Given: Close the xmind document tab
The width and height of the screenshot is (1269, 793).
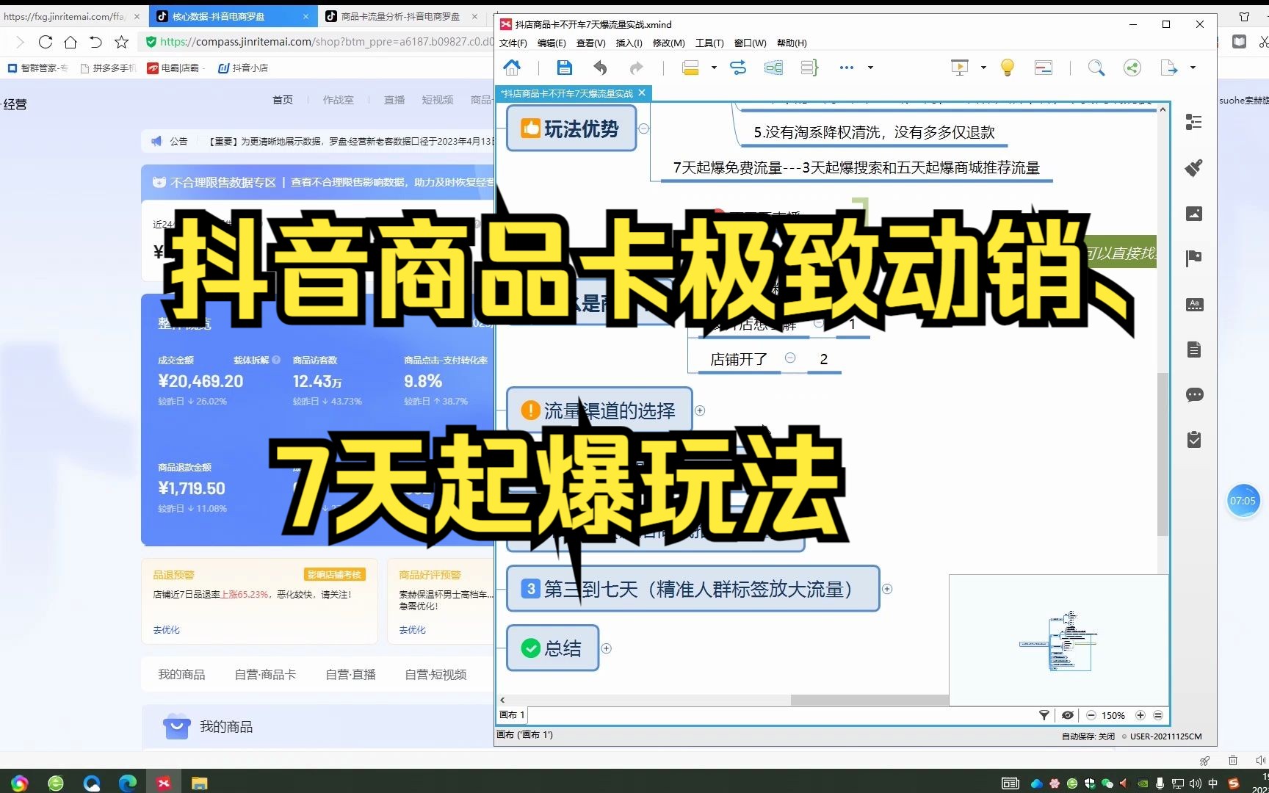Looking at the screenshot, I should (x=642, y=93).
